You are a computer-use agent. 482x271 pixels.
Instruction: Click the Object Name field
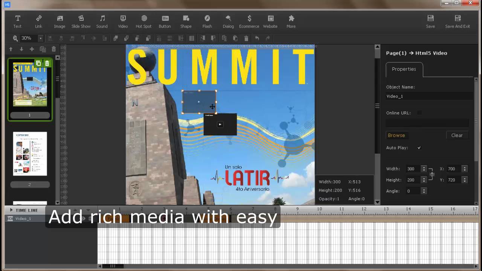pyautogui.click(x=429, y=96)
